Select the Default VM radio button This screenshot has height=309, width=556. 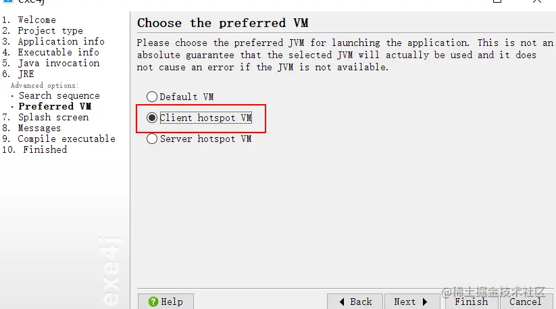[x=152, y=97]
